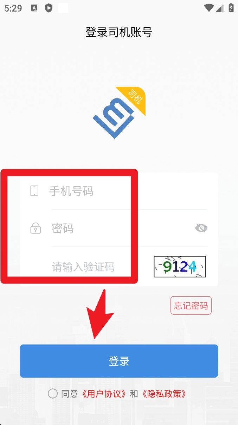Refresh the 9124 captcha image
Image resolution: width=238 pixels, height=425 pixels.
coord(180,267)
